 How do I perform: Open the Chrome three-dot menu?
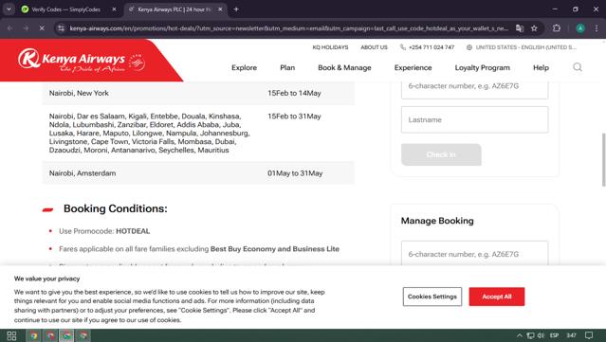597,28
